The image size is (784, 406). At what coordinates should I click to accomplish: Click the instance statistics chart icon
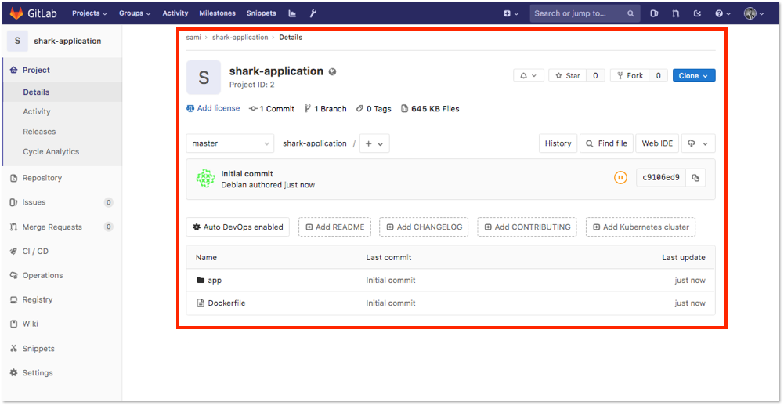click(x=292, y=13)
